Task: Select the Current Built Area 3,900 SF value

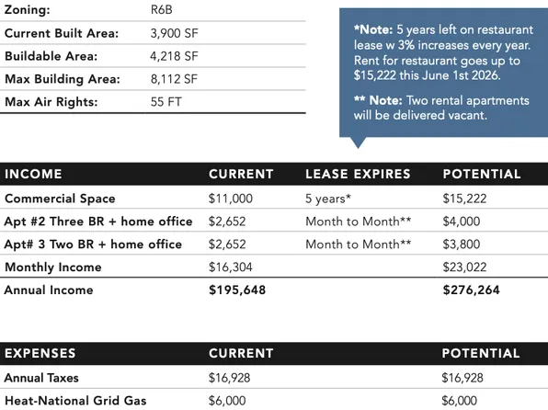Action: 174,33
